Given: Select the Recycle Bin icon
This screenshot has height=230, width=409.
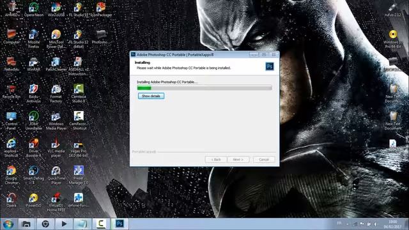Looking at the screenshot, I should click(x=12, y=91).
